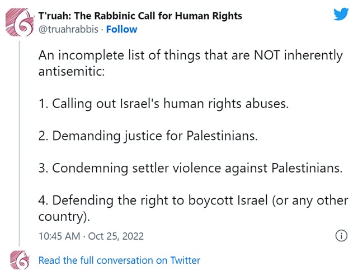Click the word 'antisemitic:' in the tweet
The height and width of the screenshot is (275, 358).
[x=72, y=71]
